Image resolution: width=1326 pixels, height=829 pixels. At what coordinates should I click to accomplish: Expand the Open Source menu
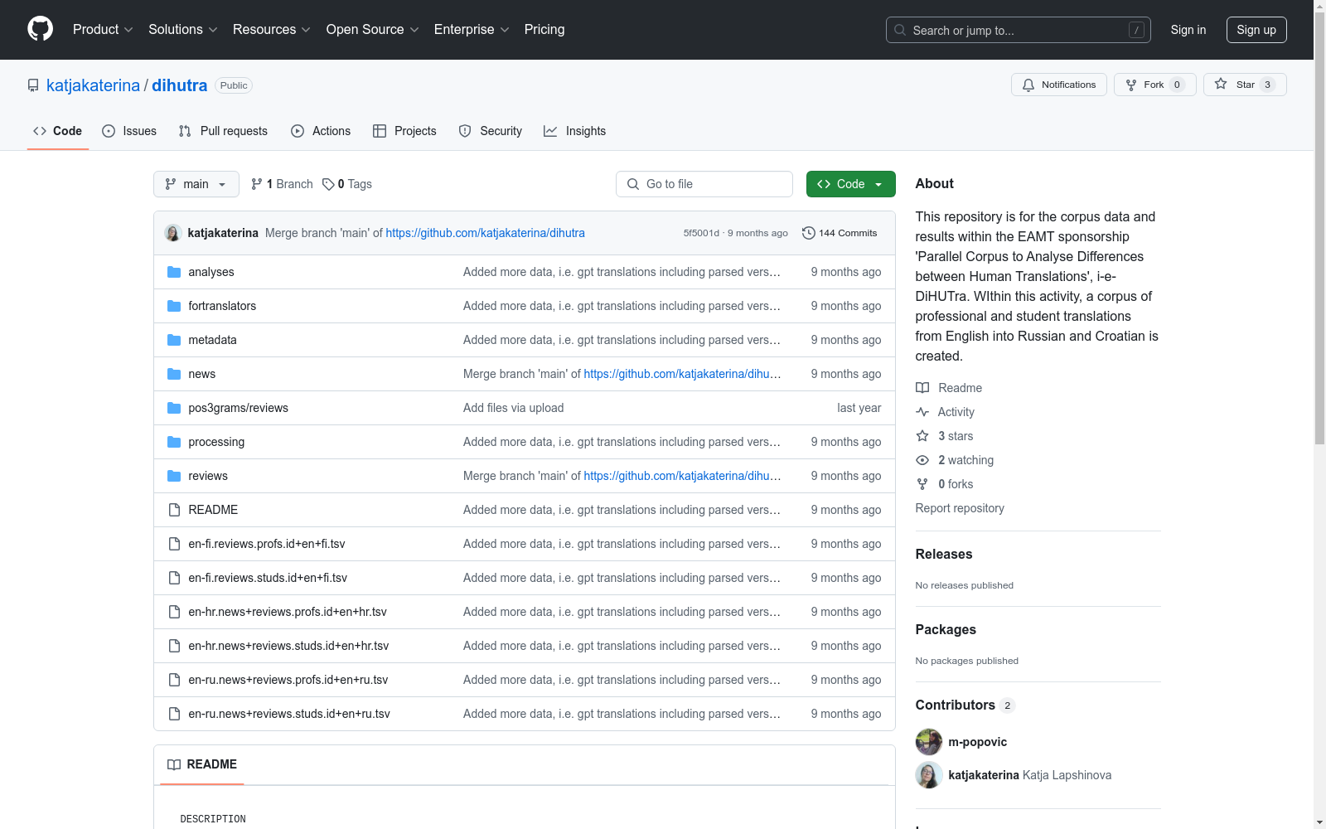(x=372, y=30)
